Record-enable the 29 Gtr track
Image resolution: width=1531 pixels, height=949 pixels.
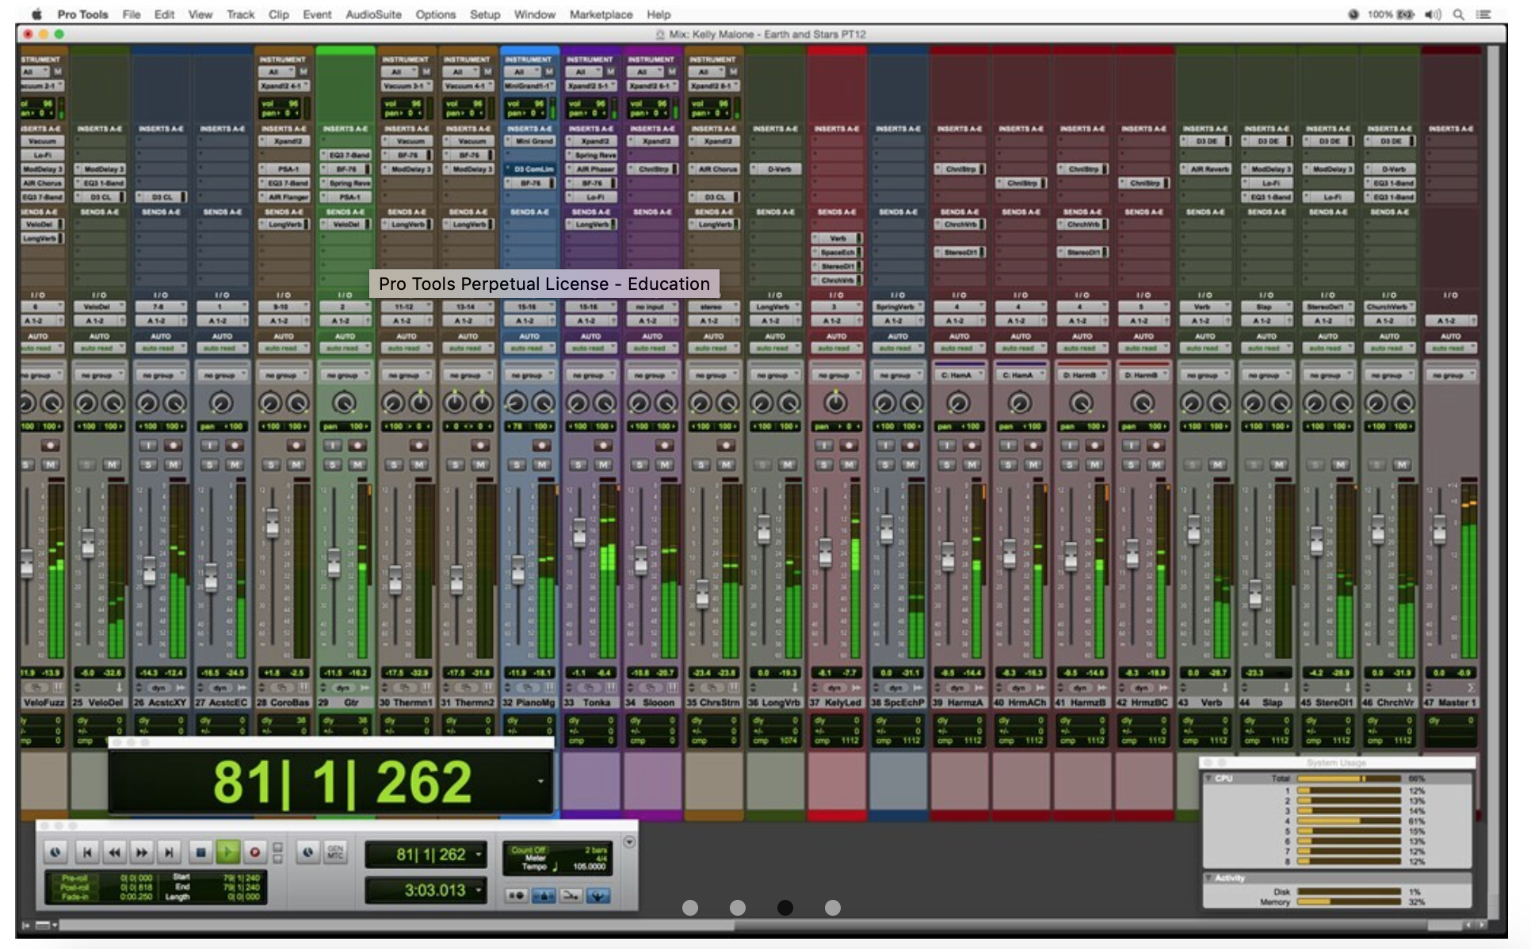(357, 446)
